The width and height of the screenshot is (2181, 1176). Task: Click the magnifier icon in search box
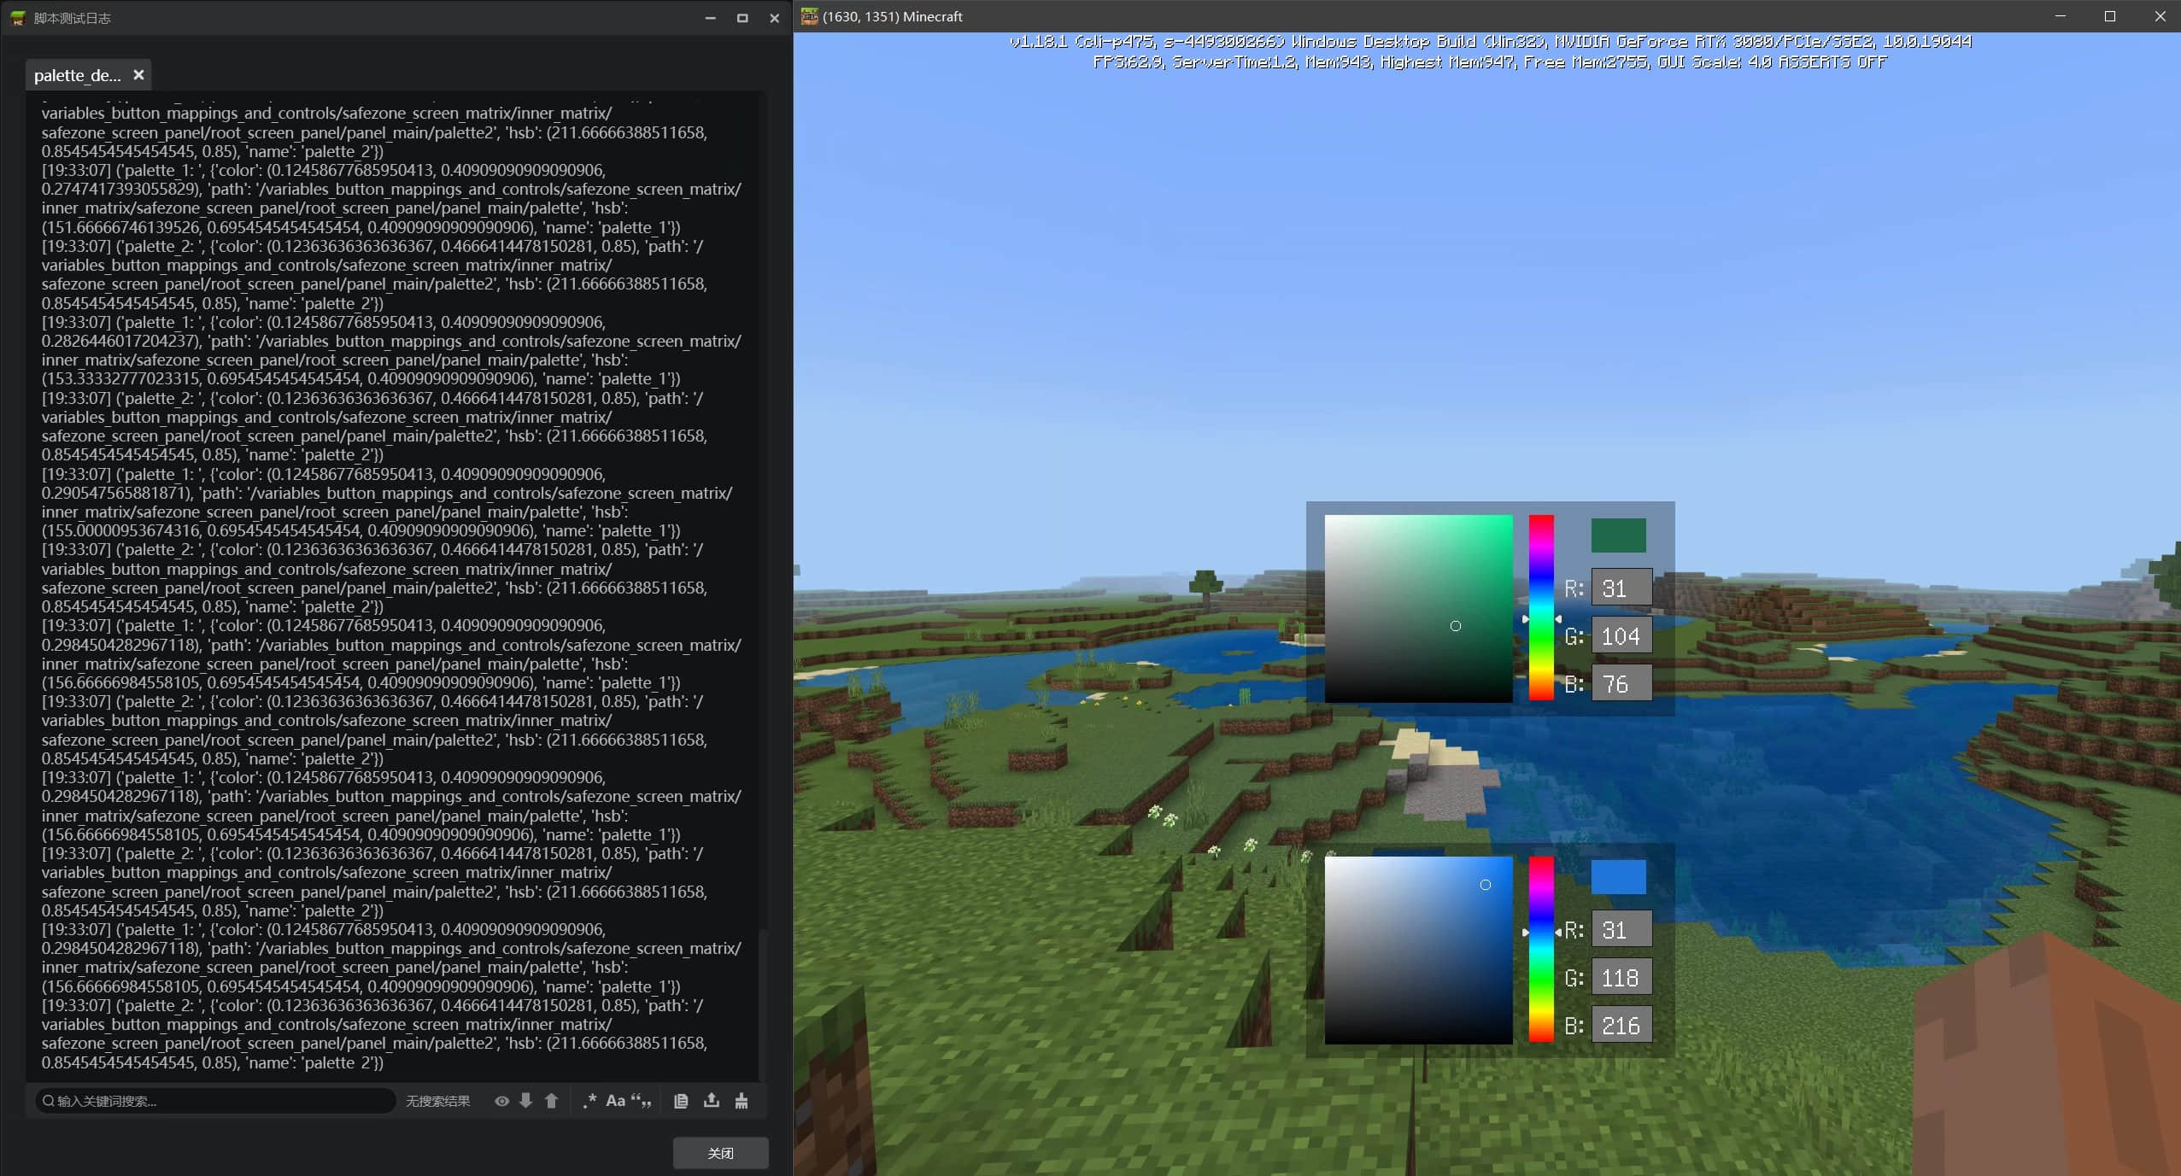point(49,1101)
